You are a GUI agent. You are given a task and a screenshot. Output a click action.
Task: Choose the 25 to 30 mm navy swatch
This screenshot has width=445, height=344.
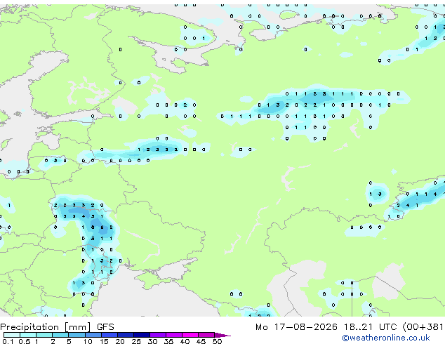[142, 335]
